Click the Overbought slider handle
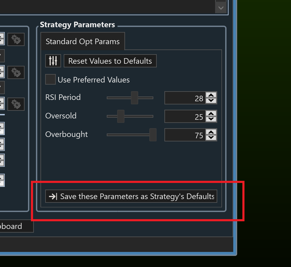291x267 pixels. pyautogui.click(x=153, y=135)
